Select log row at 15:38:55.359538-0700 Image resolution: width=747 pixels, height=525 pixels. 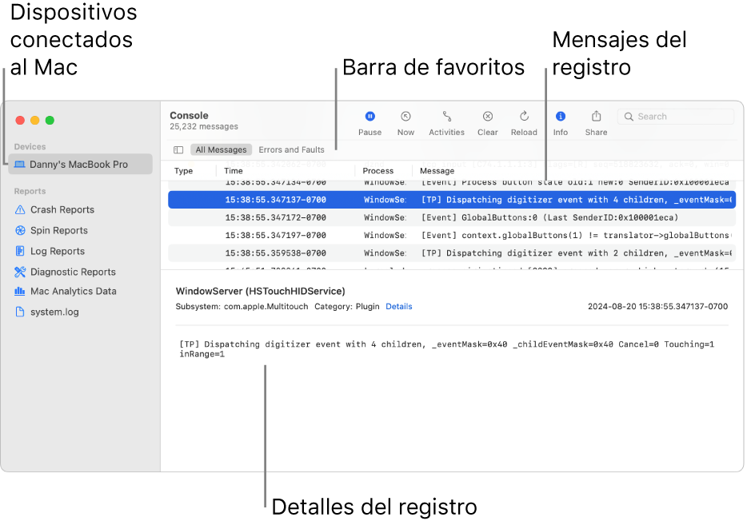pyautogui.click(x=452, y=253)
